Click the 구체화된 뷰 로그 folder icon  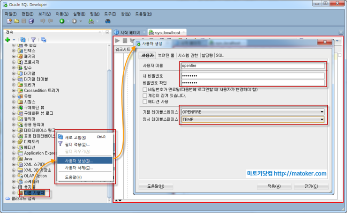click(x=20, y=113)
